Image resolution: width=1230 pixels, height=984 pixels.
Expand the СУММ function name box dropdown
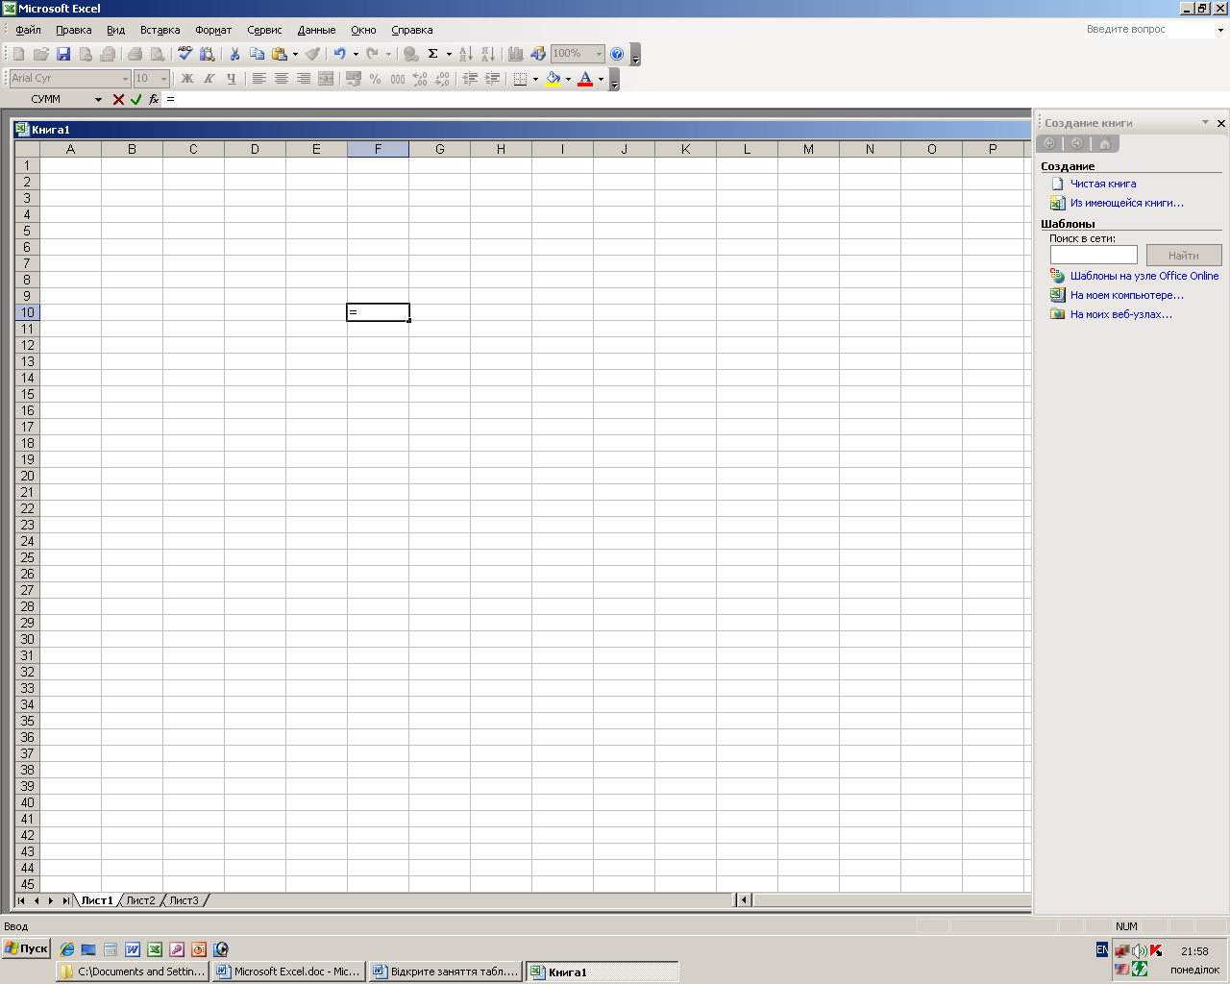(98, 99)
